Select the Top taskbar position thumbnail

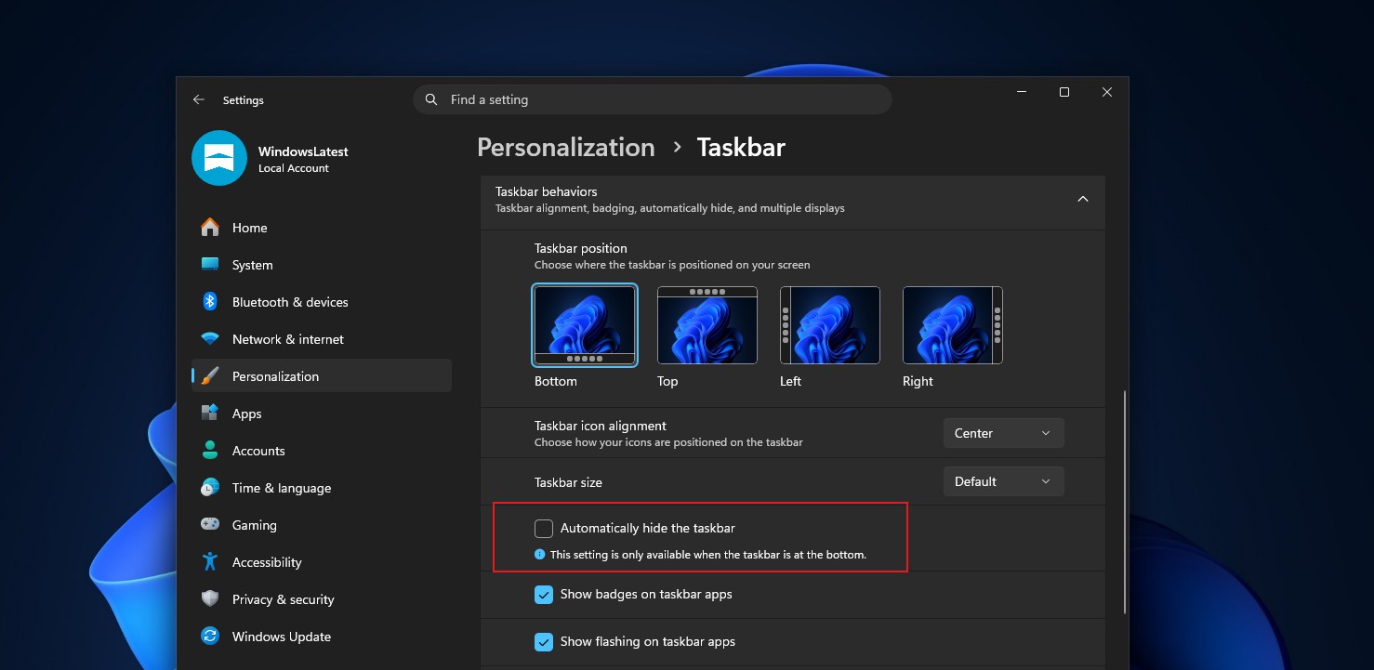[x=707, y=325]
